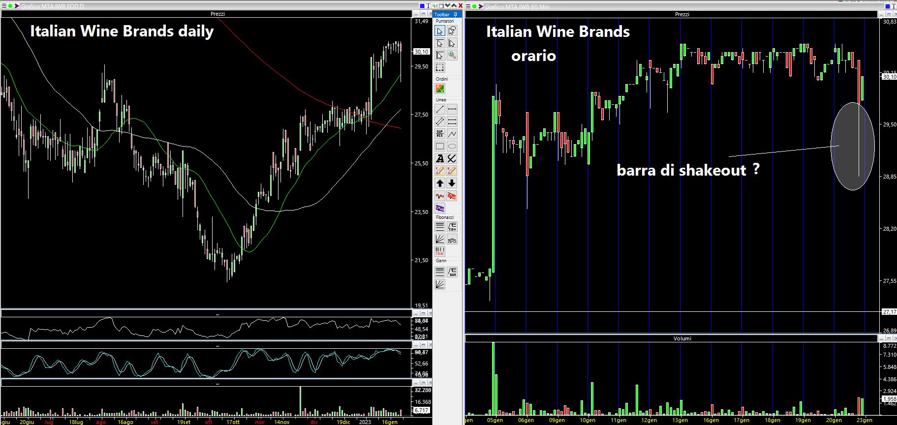The image size is (897, 425).
Task: Select the parallel channel lines tool
Action: (440, 121)
